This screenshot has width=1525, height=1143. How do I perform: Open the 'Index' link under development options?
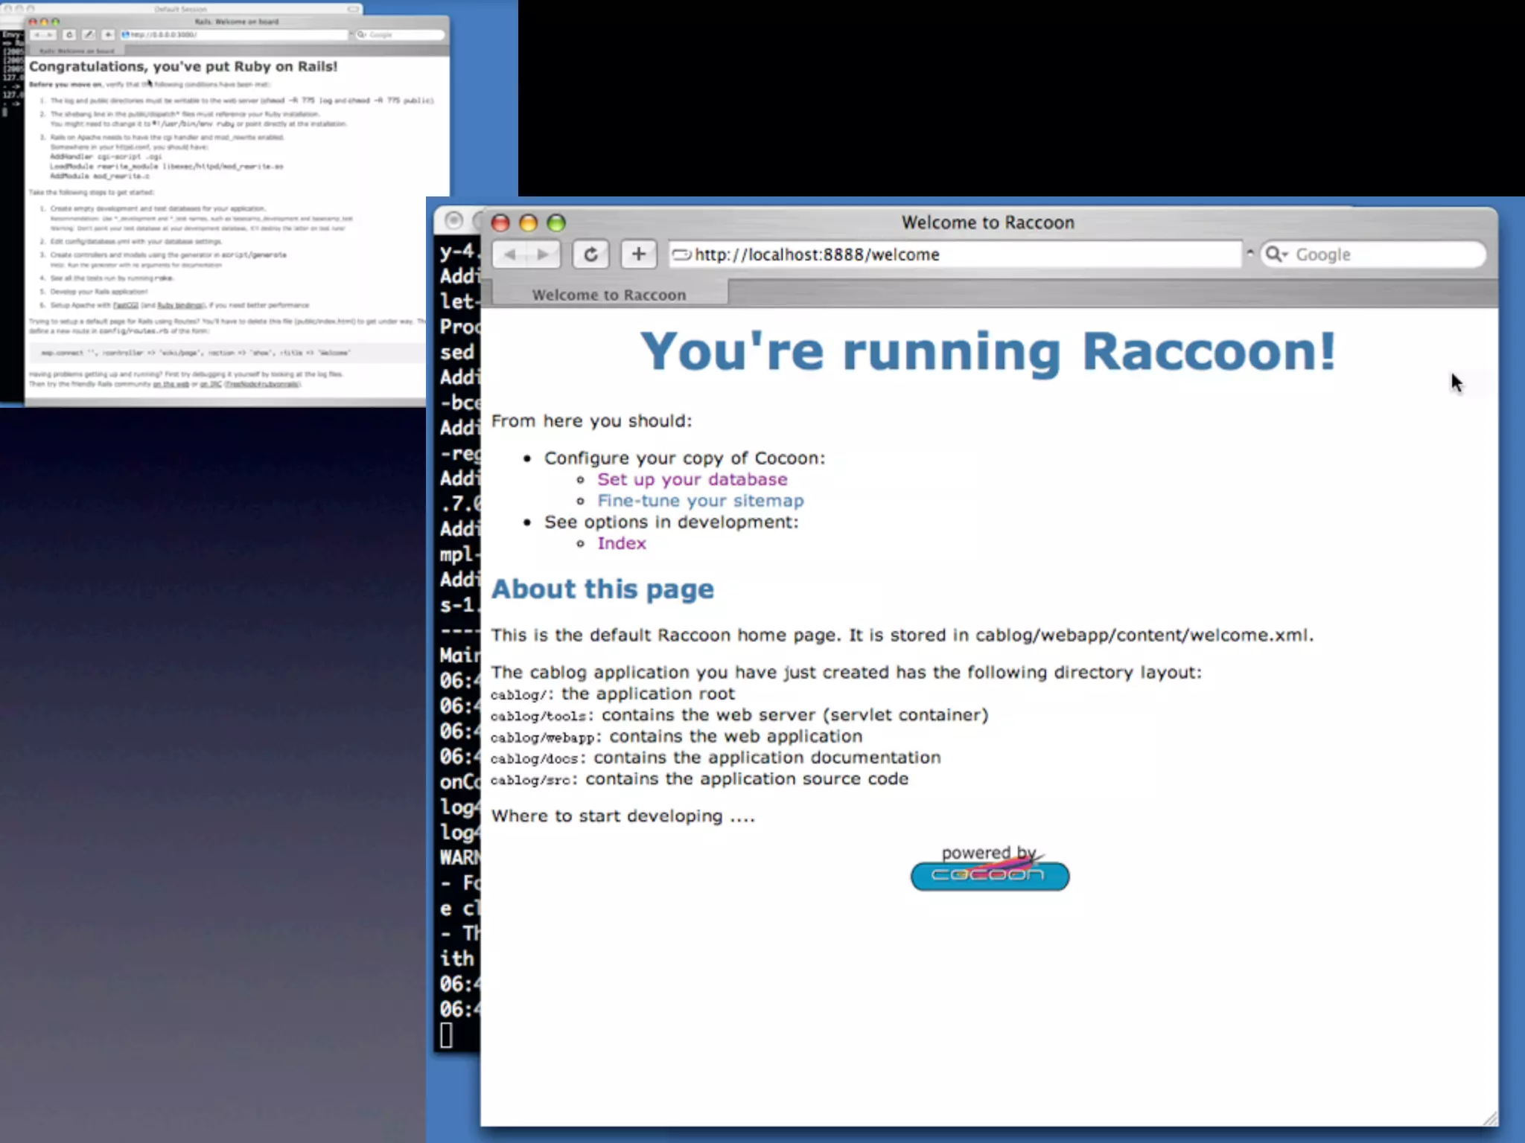click(621, 543)
